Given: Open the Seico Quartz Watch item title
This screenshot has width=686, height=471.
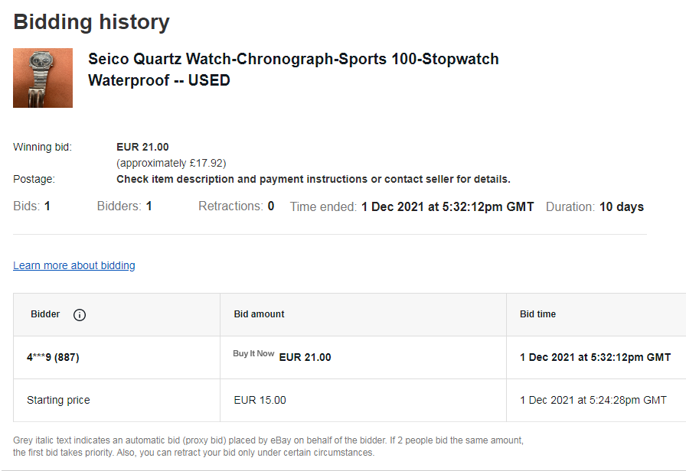Looking at the screenshot, I should coord(293,70).
